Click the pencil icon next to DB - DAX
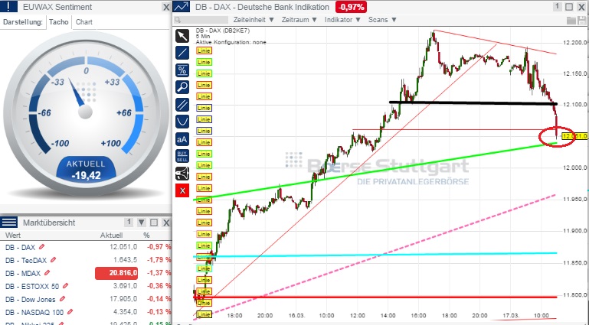 pyautogui.click(x=41, y=247)
